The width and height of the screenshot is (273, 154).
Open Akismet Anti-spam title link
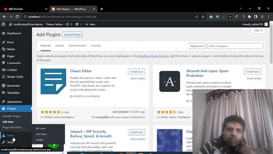(x=207, y=73)
